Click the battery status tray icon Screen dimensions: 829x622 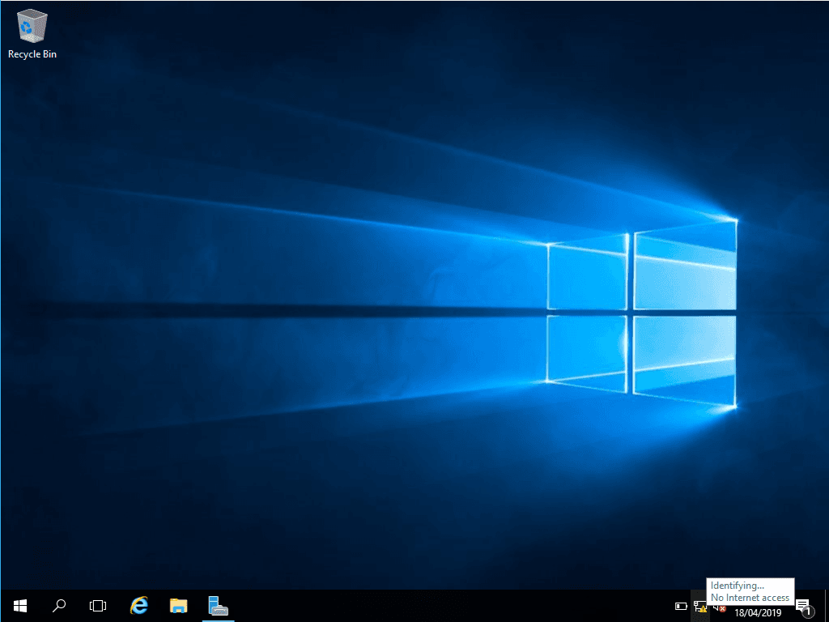(681, 606)
